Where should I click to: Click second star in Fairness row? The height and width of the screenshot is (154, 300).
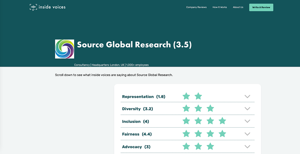tap(198, 133)
